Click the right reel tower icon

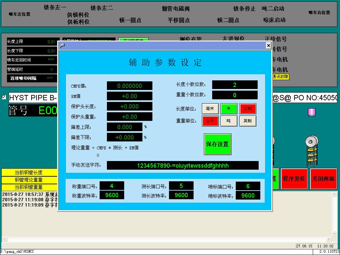[x=311, y=151]
